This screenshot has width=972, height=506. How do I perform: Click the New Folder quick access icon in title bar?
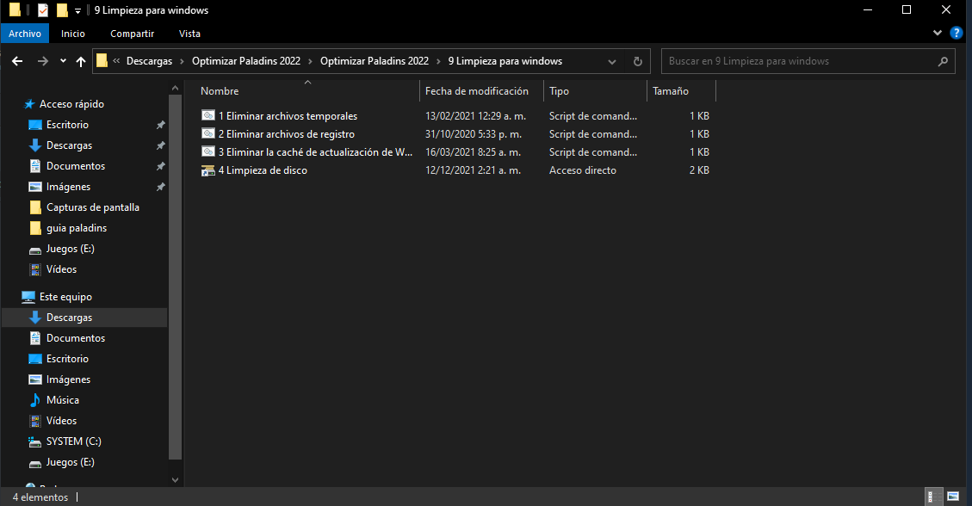(62, 10)
